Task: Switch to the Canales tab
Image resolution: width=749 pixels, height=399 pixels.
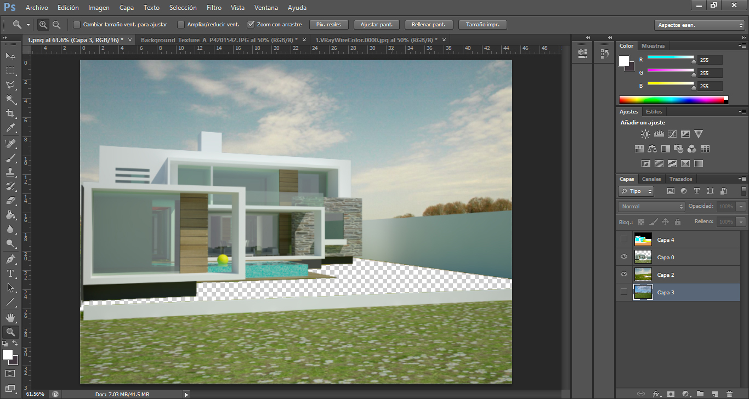Action: point(651,179)
